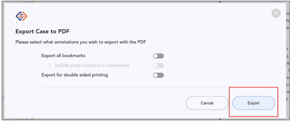Turn on Export for double sided printing
This screenshot has width=291, height=121.
[x=158, y=75]
